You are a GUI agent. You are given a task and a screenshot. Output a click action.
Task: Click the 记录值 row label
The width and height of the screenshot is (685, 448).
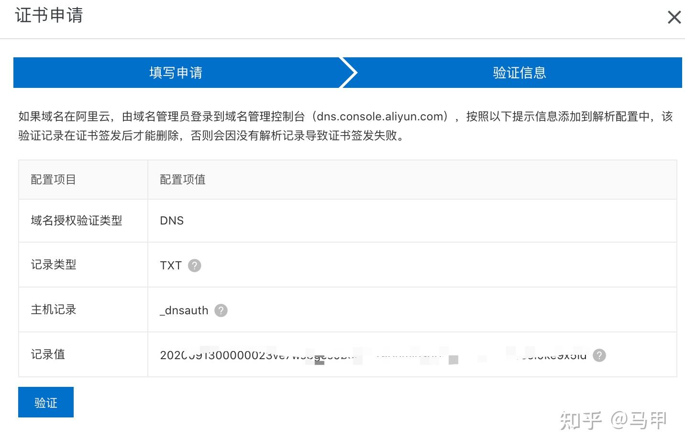tap(48, 354)
